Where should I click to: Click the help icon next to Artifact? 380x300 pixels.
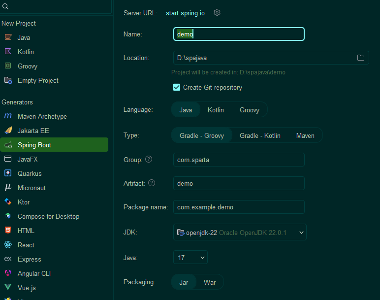tap(152, 183)
